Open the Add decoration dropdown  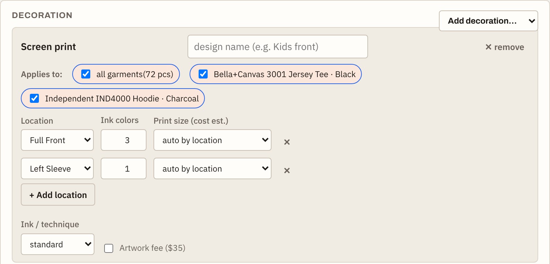click(489, 21)
